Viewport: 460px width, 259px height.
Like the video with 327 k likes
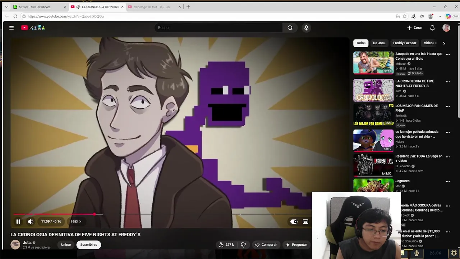coord(226,245)
